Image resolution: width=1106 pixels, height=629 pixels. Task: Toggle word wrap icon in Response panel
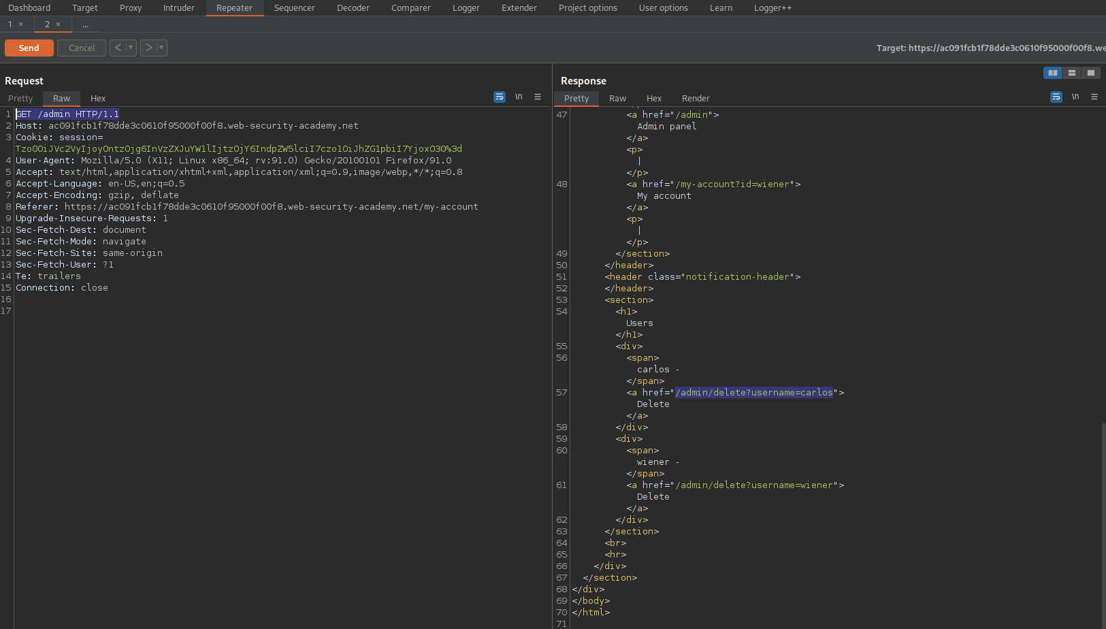click(x=1056, y=97)
